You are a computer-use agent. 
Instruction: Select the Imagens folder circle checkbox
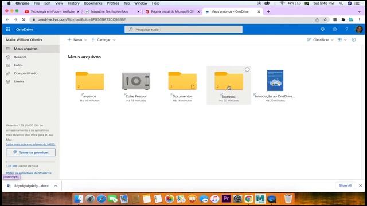[247, 69]
